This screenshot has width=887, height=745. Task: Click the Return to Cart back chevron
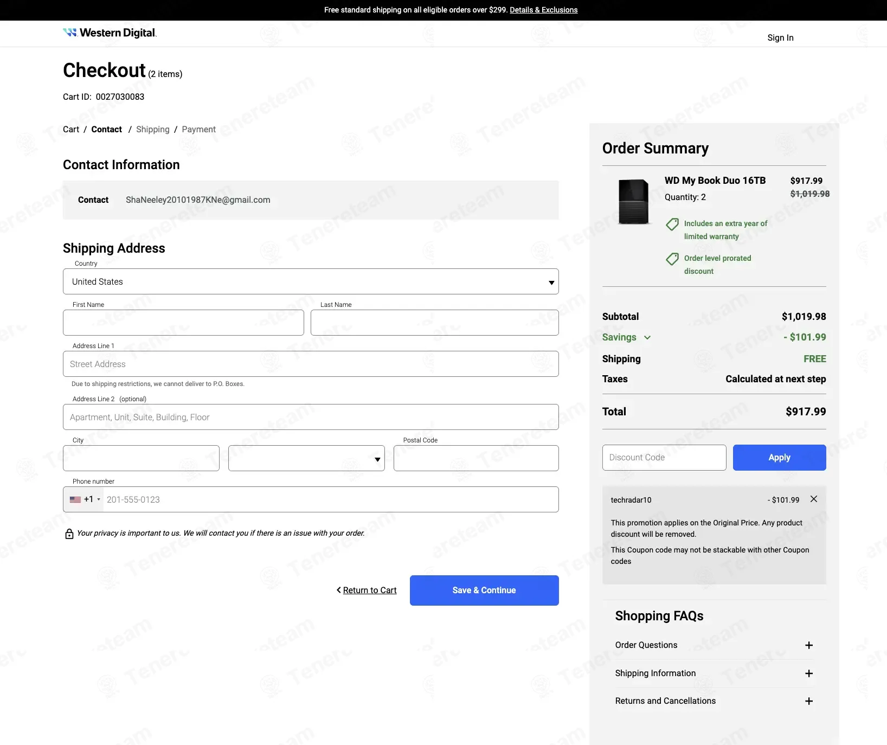click(339, 590)
